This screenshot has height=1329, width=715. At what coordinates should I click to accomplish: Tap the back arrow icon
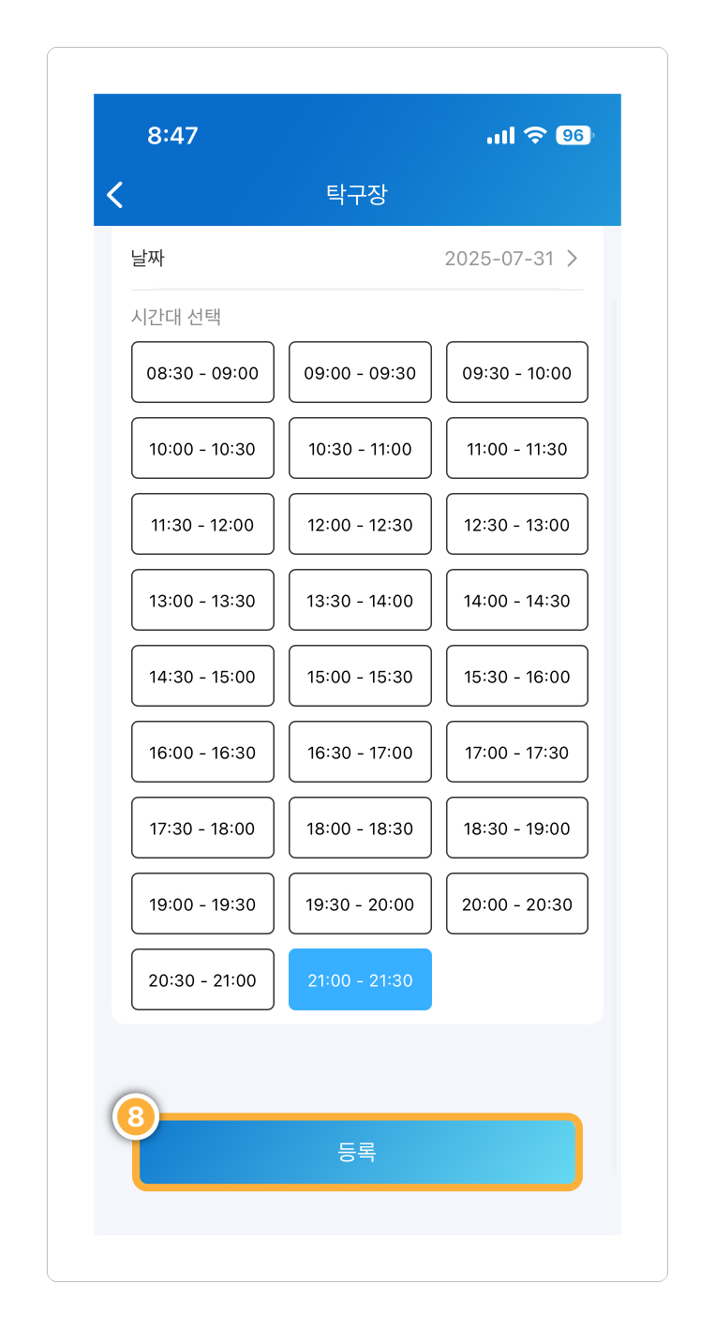point(115,195)
